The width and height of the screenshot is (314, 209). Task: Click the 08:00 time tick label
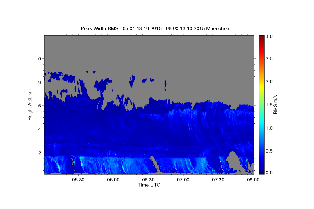[x=253, y=180]
